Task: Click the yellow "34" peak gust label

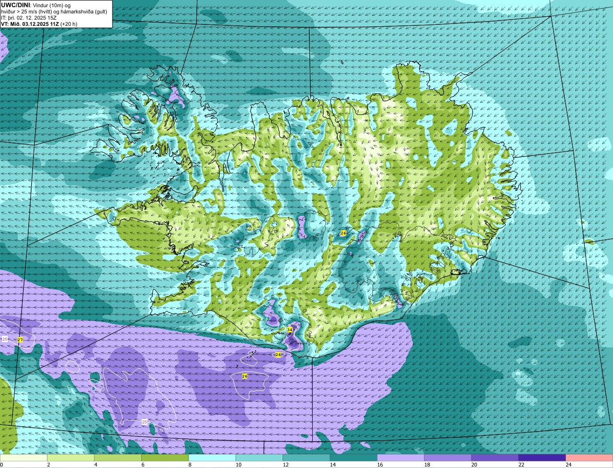Action: pyautogui.click(x=290, y=330)
